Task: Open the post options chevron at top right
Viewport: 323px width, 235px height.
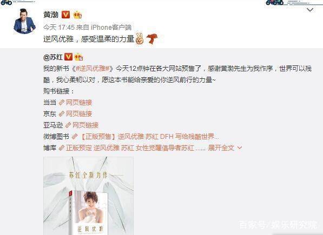Action: point(310,10)
